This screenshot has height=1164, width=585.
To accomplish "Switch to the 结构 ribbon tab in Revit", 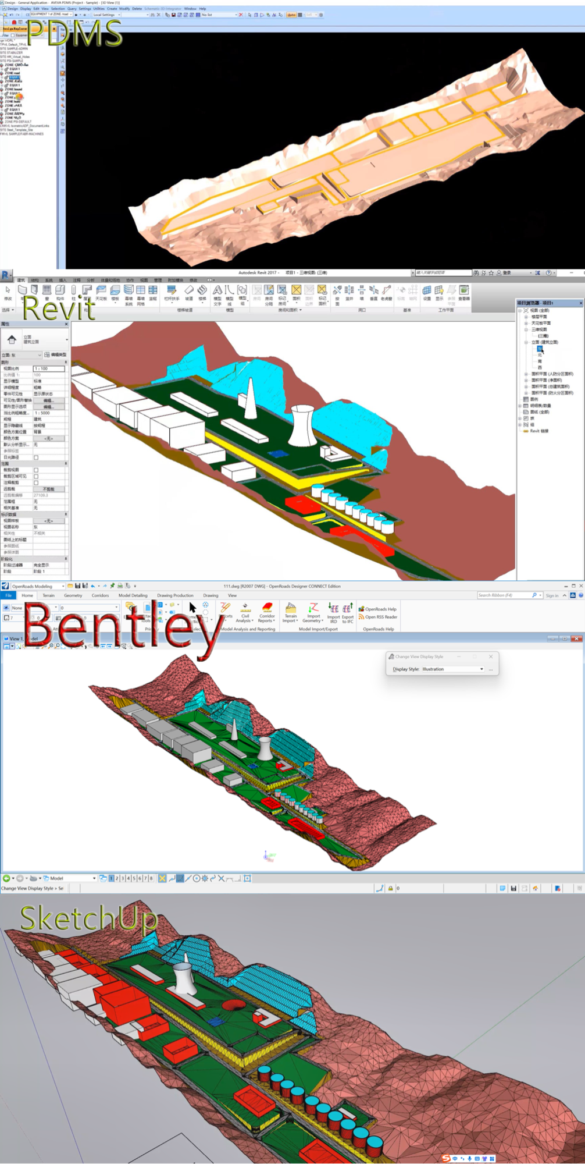I will coord(35,280).
